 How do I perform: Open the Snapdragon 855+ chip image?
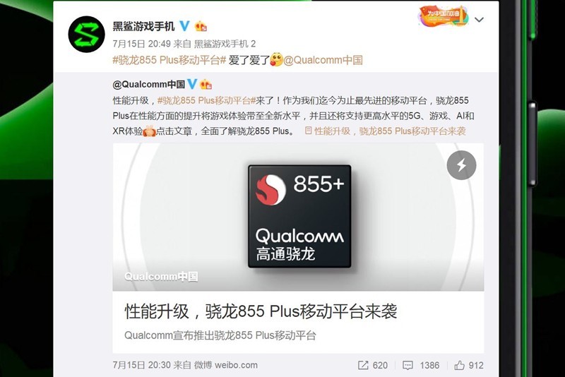[x=299, y=217]
